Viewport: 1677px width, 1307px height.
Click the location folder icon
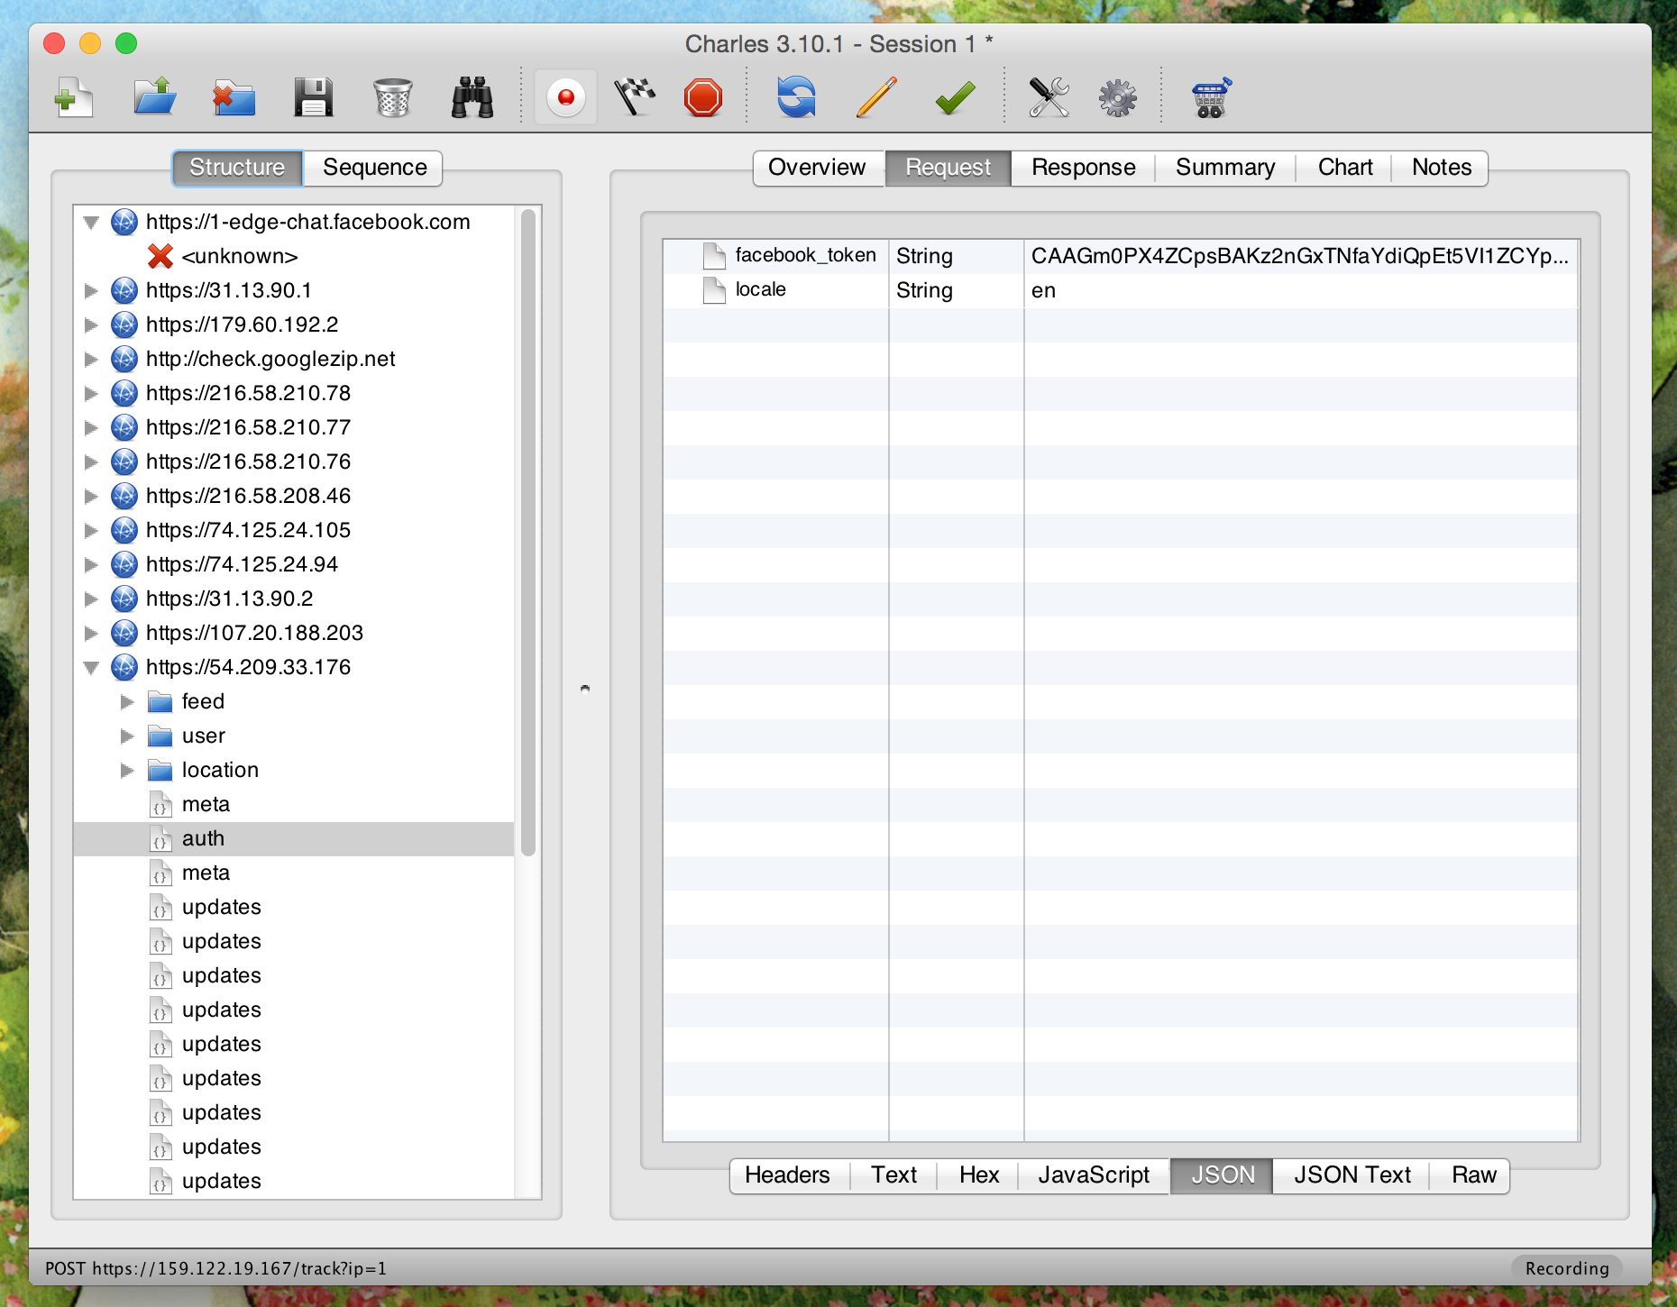[x=160, y=770]
